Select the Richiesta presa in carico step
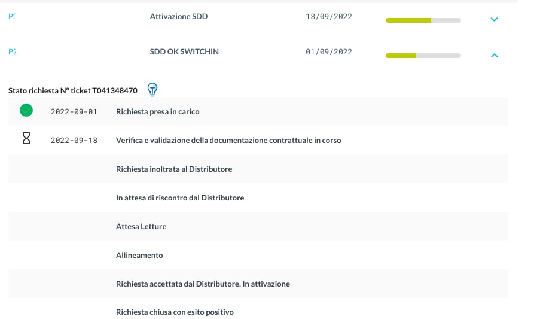Screen dimensions: 537x319 (158, 111)
